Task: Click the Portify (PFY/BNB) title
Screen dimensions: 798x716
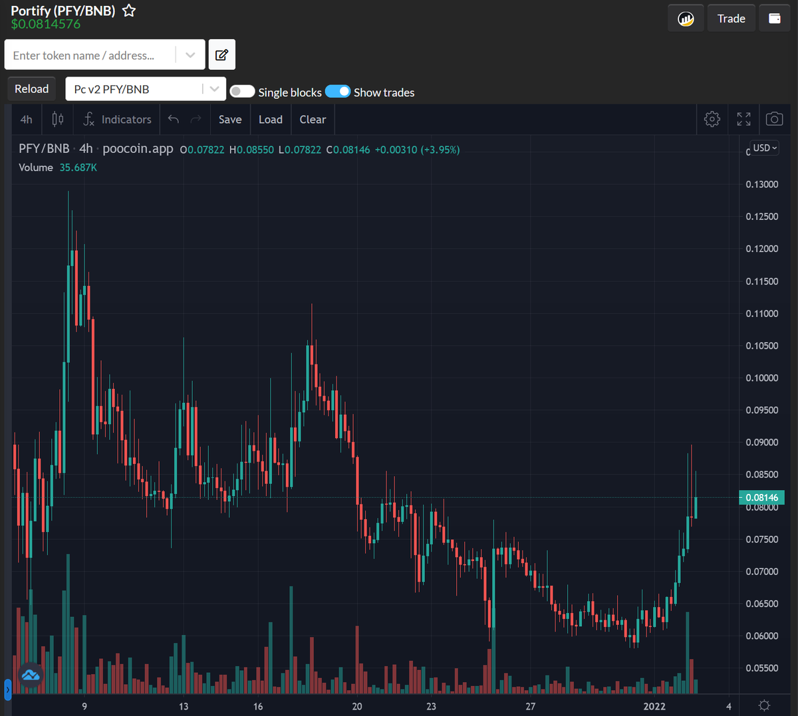Action: point(63,11)
